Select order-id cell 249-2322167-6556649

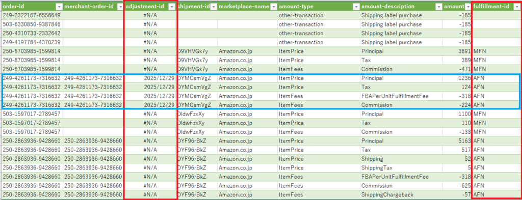(x=32, y=15)
